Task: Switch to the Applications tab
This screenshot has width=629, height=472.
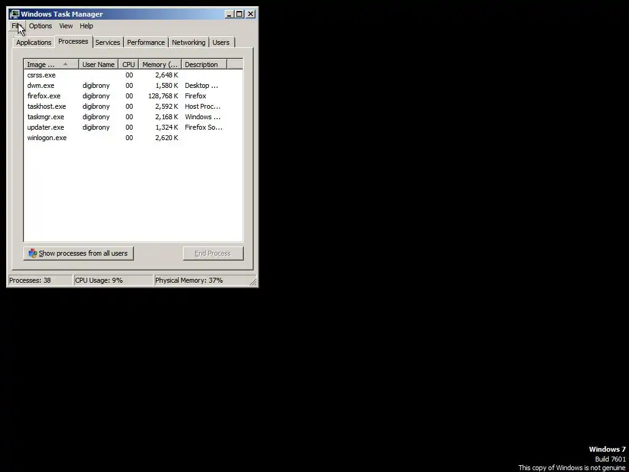Action: 34,42
